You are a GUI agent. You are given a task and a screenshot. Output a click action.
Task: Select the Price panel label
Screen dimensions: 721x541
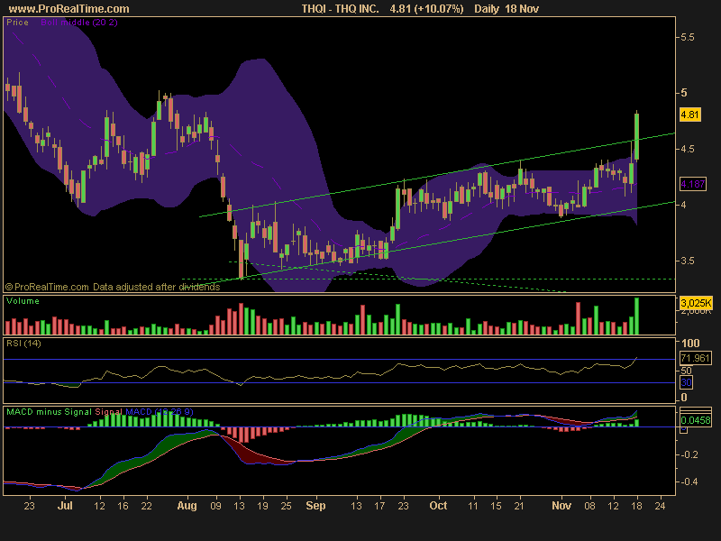(17, 22)
